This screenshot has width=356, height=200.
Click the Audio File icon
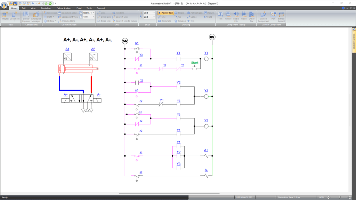[236, 16]
